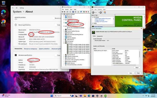Image resolution: width=157 pixels, height=98 pixels.
Task: Switch to the Components tab in System Information
Action: pos(100,36)
